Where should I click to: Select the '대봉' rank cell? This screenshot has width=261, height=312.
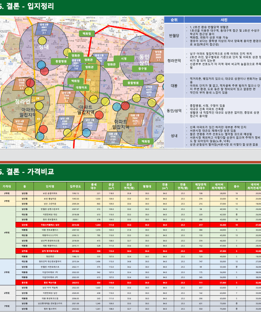click(x=174, y=86)
